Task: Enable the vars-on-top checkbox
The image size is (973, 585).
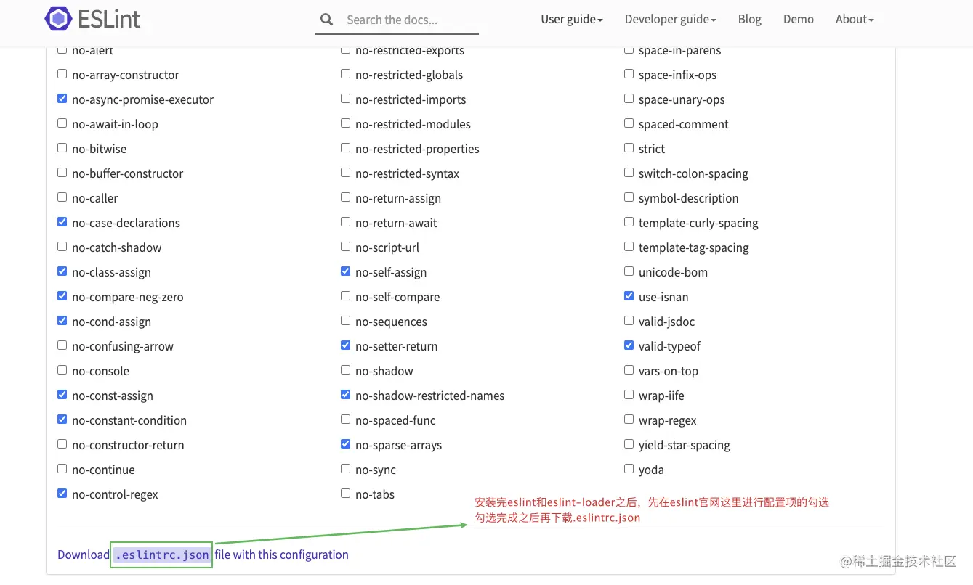Action: (629, 370)
